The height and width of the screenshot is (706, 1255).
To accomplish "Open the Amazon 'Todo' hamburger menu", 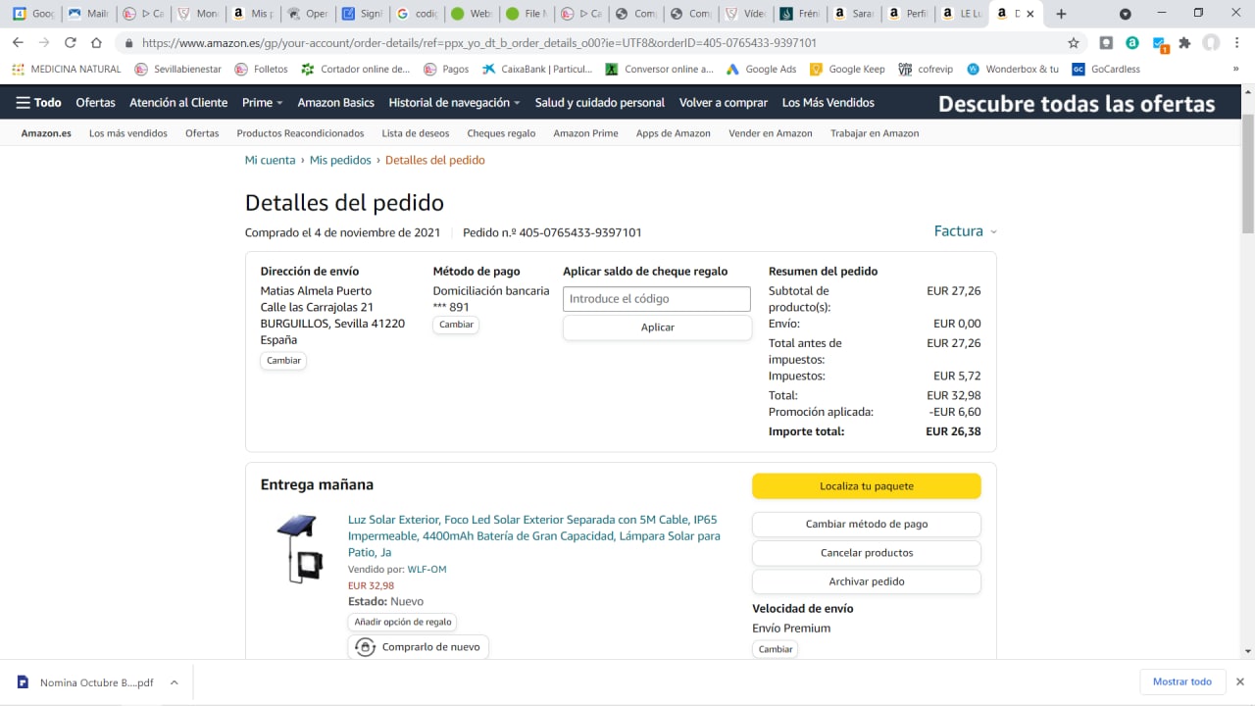I will pyautogui.click(x=39, y=103).
